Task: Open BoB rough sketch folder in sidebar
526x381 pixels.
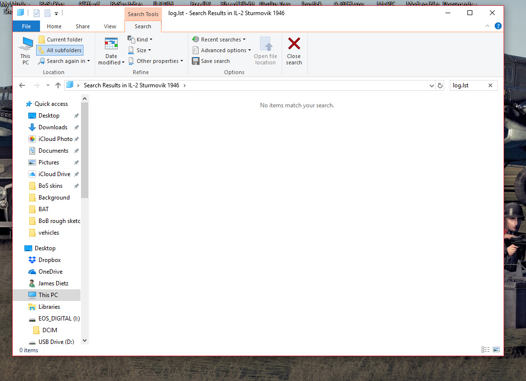Action: click(60, 221)
